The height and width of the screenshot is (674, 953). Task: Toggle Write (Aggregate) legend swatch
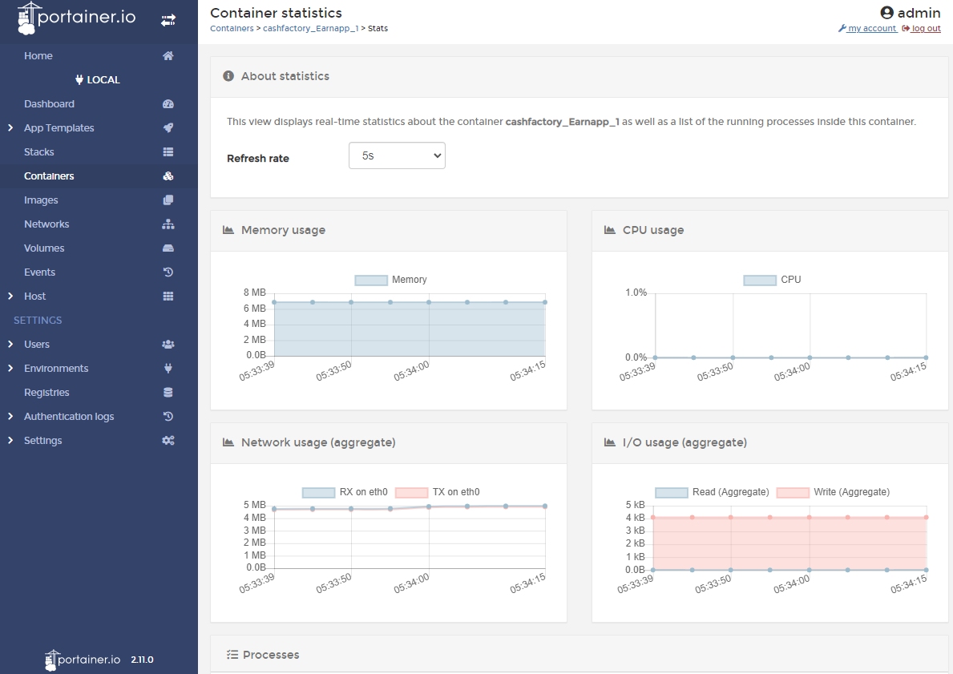793,492
